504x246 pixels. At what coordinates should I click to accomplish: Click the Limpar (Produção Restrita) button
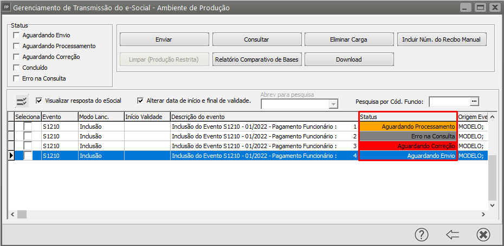click(164, 59)
